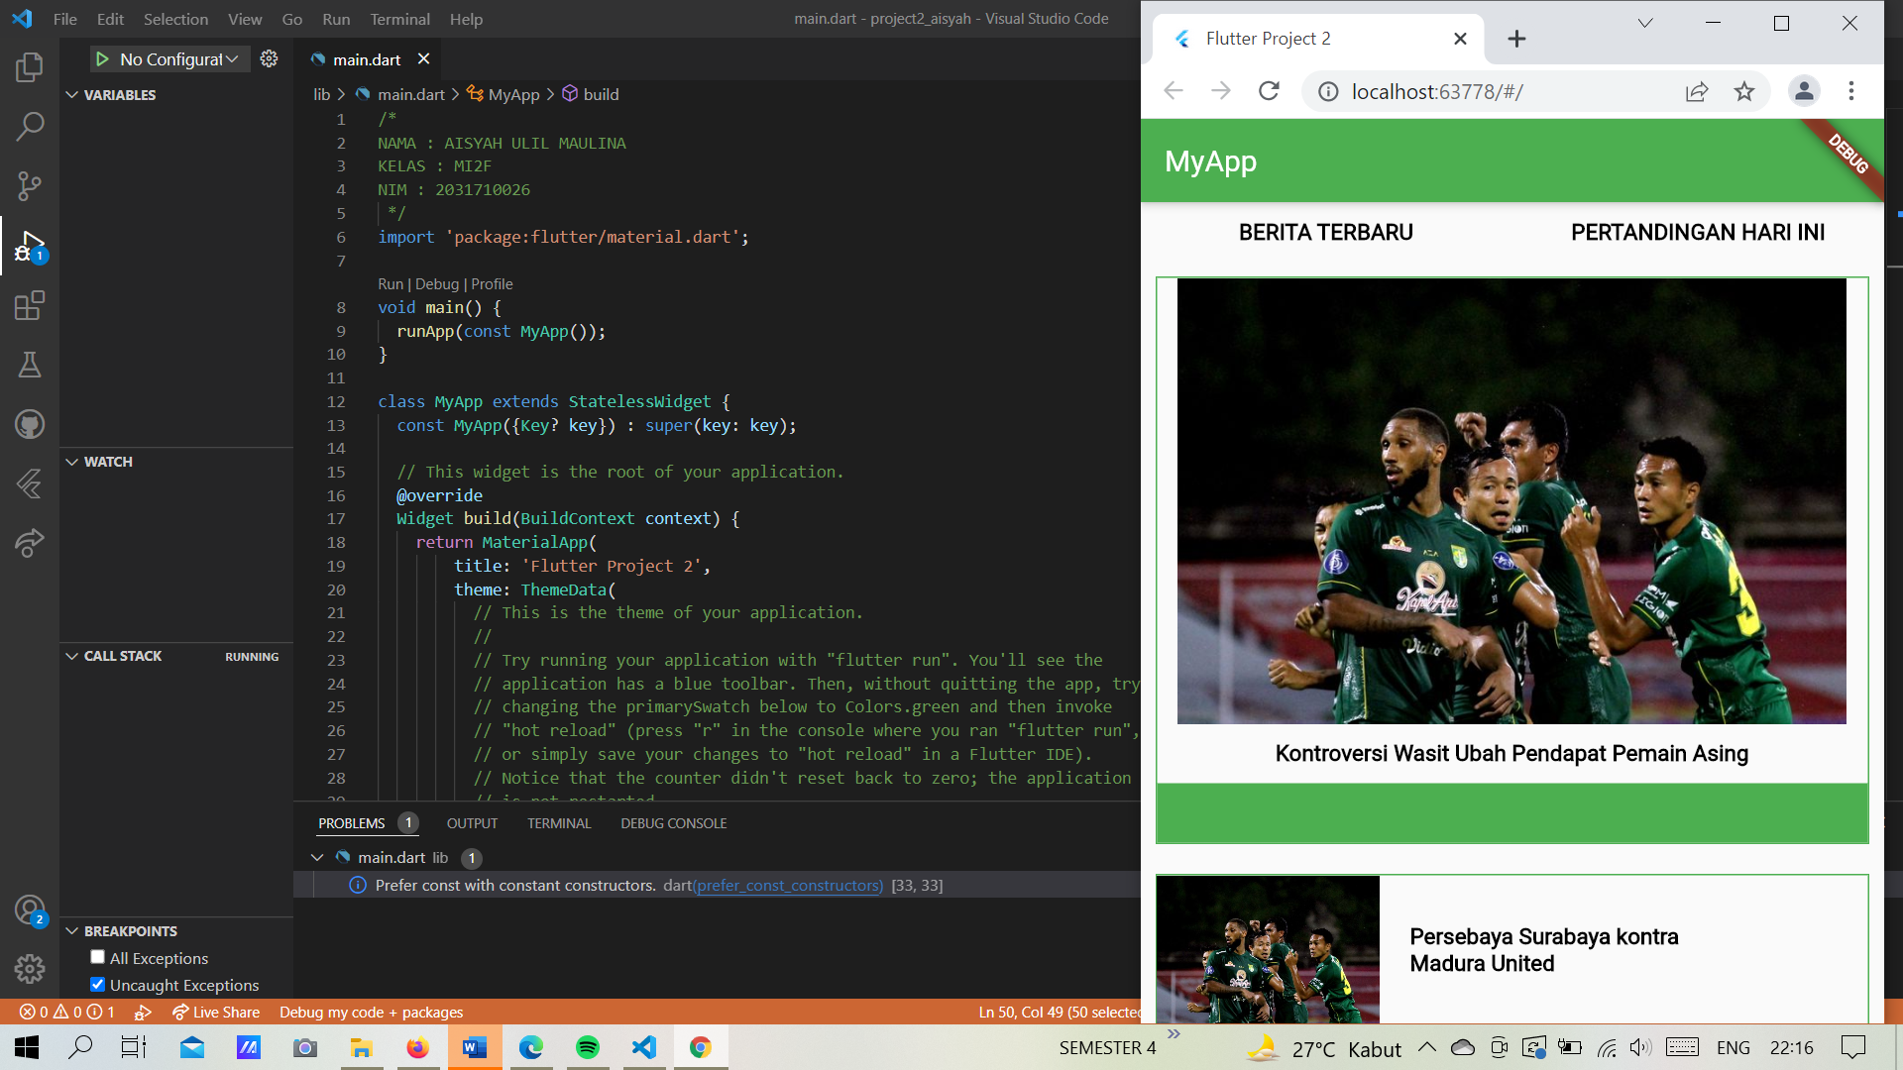Click the browser address bar showing localhost

click(1438, 90)
